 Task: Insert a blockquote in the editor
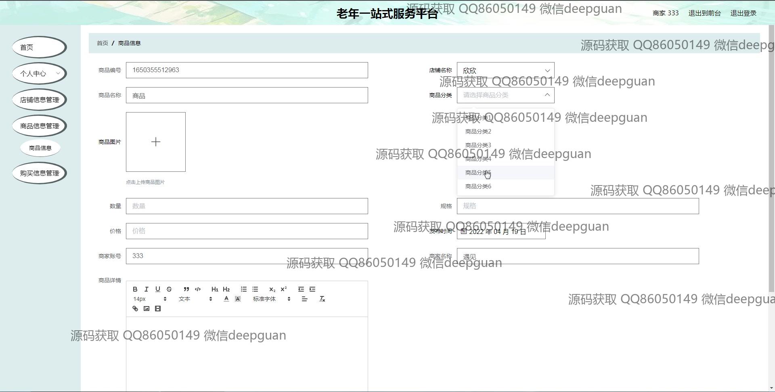tap(186, 289)
